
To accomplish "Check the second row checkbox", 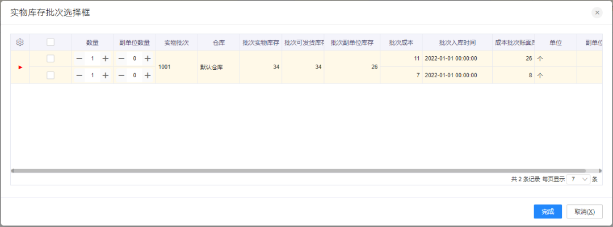I will click(x=51, y=75).
